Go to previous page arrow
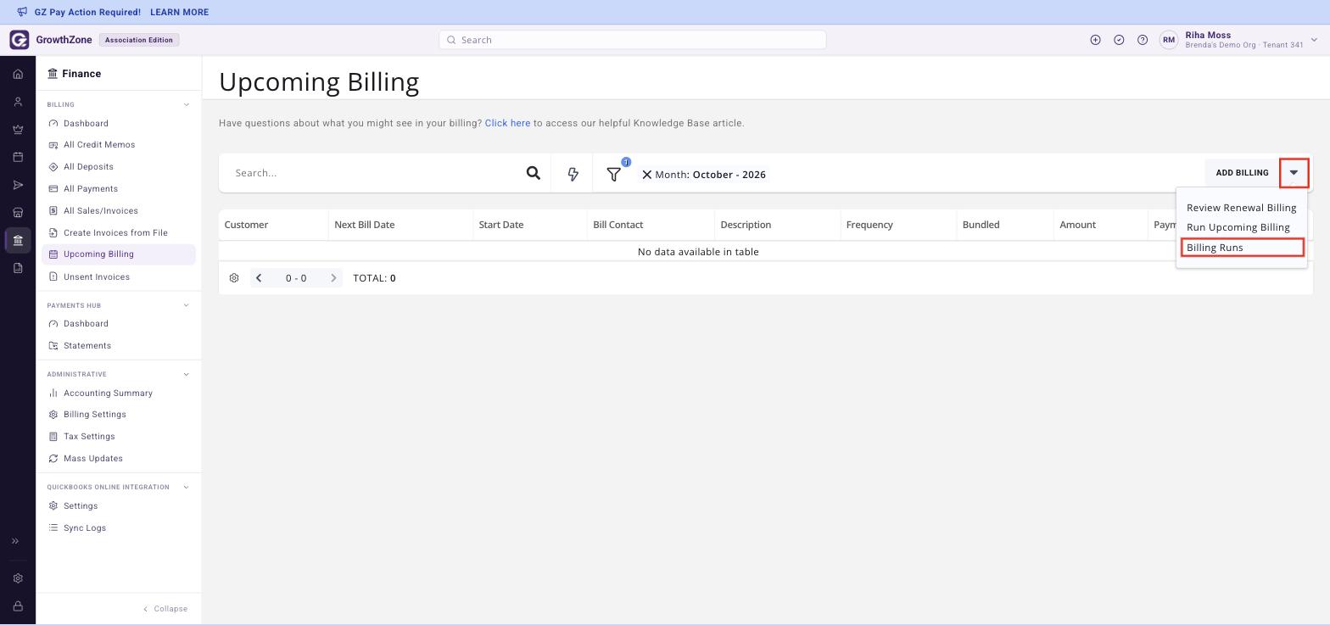 point(259,278)
